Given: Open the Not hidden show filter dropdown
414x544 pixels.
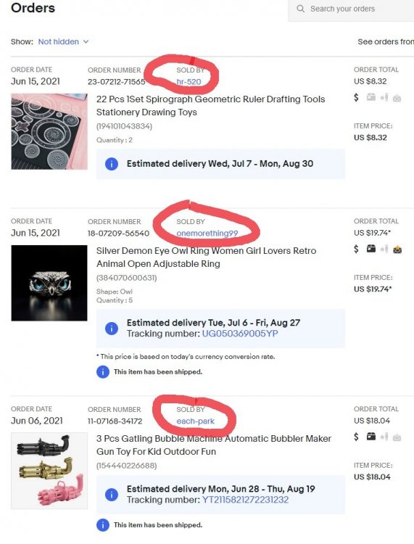Looking at the screenshot, I should pyautogui.click(x=63, y=41).
